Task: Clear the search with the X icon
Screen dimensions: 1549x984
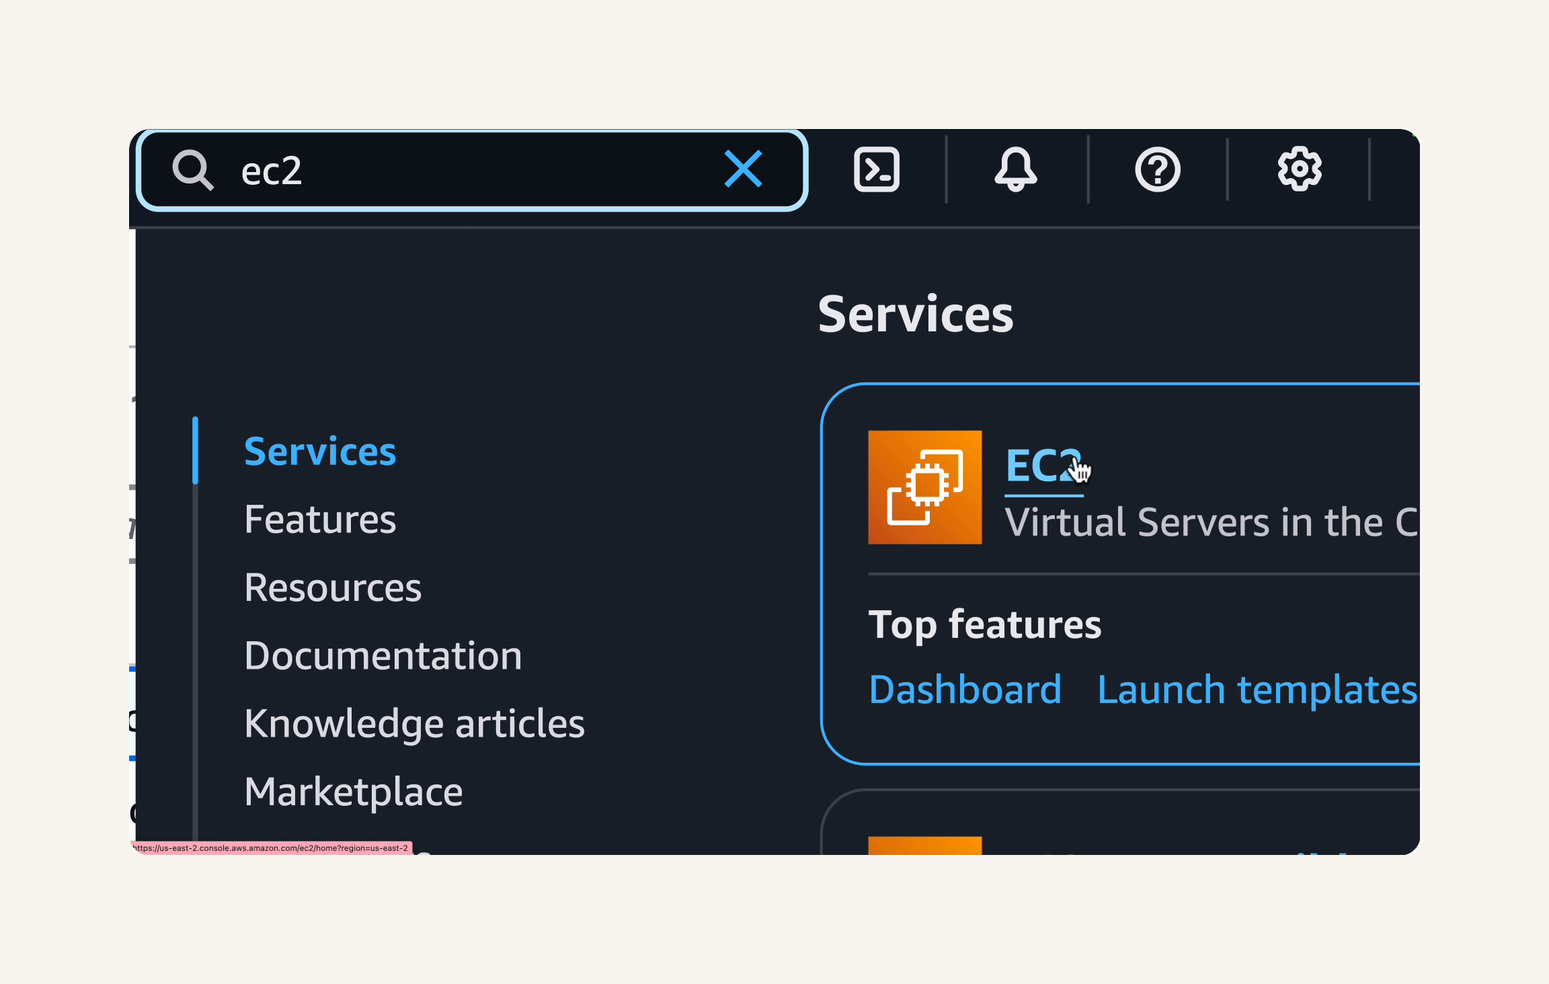Action: tap(743, 169)
